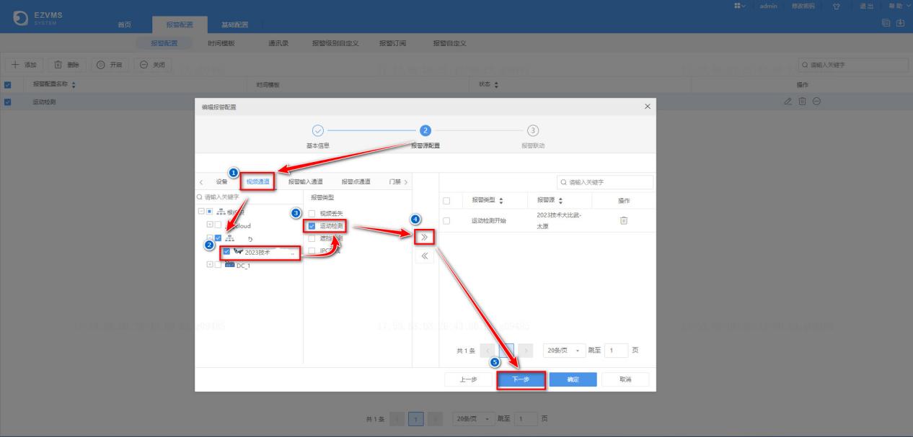Click the 关闭 disable icon in the toolbar

(x=143, y=64)
